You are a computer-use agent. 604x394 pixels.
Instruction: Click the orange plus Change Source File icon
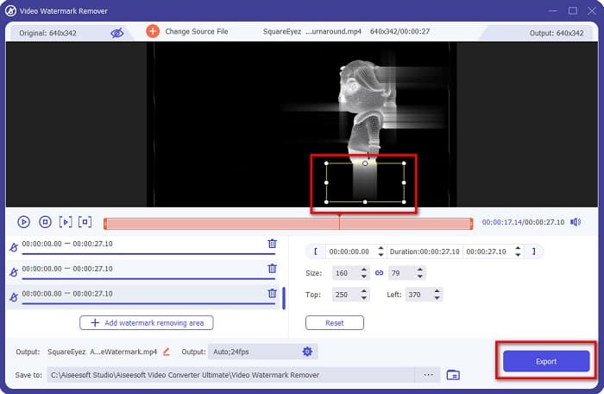coord(153,31)
